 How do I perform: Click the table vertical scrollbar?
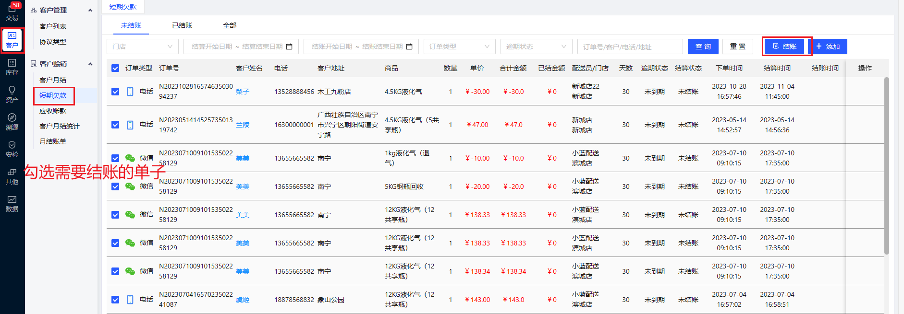pyautogui.click(x=886, y=165)
